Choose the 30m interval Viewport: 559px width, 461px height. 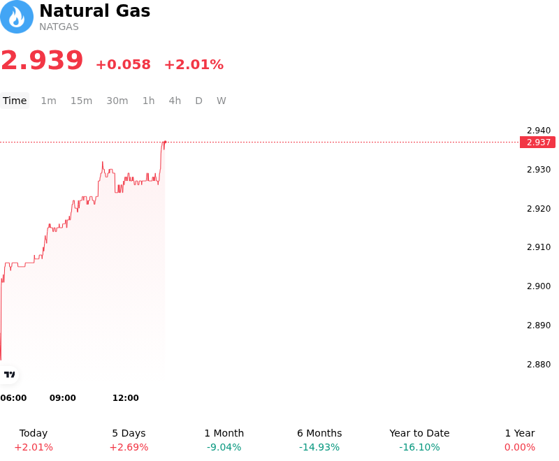coord(117,101)
